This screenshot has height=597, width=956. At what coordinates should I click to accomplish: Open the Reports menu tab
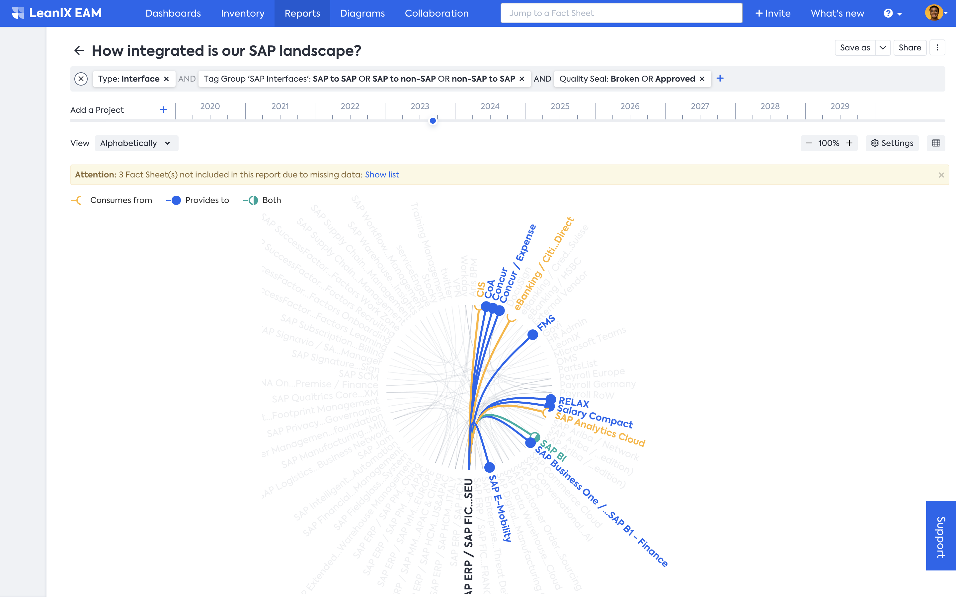(x=302, y=13)
